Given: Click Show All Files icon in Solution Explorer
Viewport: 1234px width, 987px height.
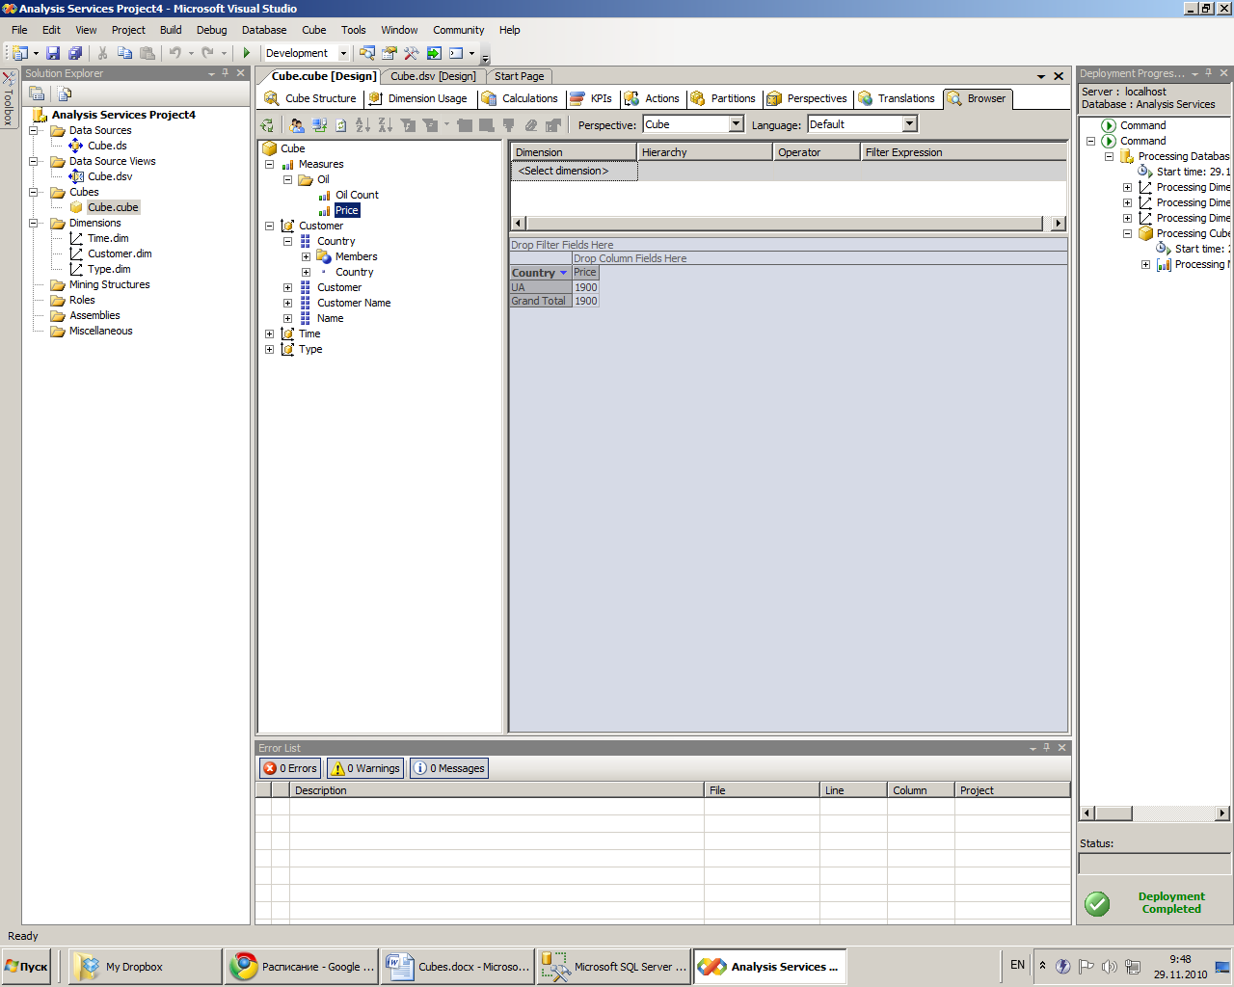Looking at the screenshot, I should (65, 93).
